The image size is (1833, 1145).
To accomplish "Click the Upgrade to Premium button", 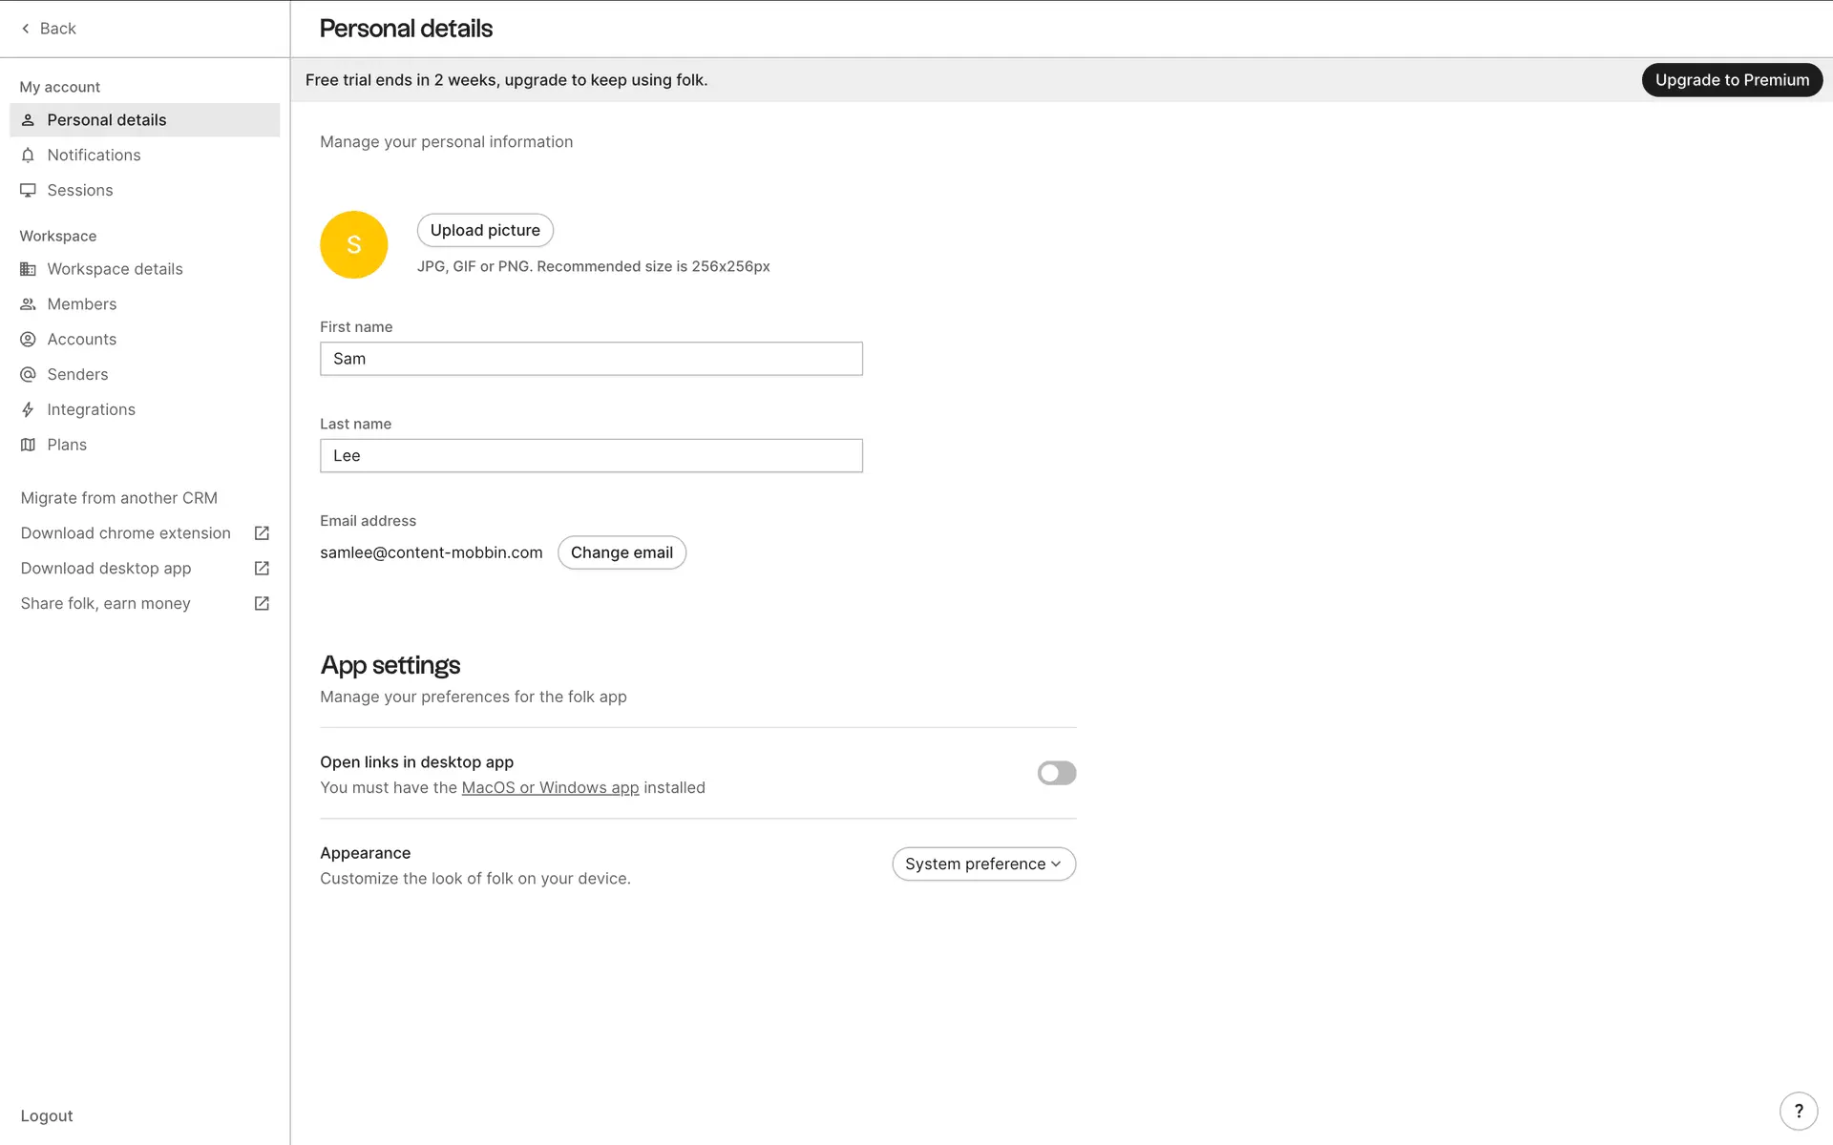I will click(1731, 80).
